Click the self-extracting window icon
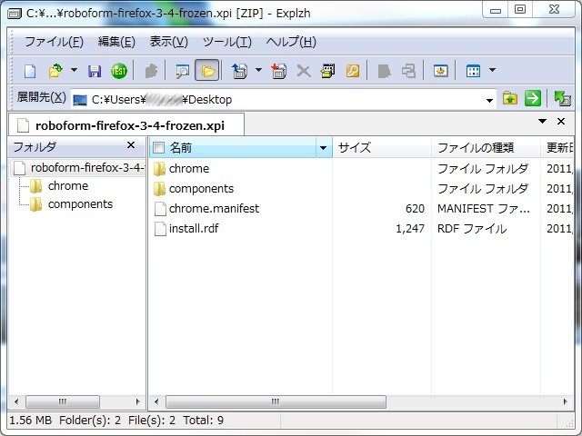 click(x=327, y=71)
